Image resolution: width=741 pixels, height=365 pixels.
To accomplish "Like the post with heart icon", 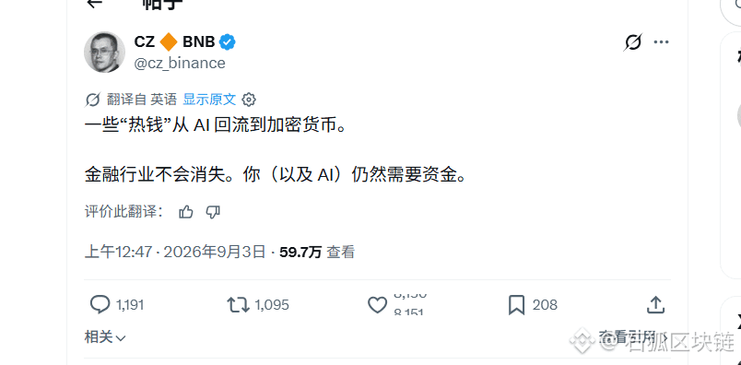I will (377, 305).
